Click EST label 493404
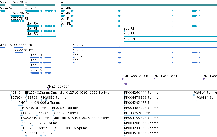The height and width of the screenshot is (137, 217). click(x=17, y=93)
